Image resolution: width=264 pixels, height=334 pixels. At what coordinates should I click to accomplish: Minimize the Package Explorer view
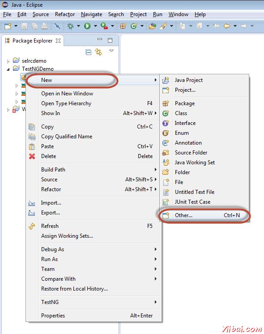(x=100, y=39)
